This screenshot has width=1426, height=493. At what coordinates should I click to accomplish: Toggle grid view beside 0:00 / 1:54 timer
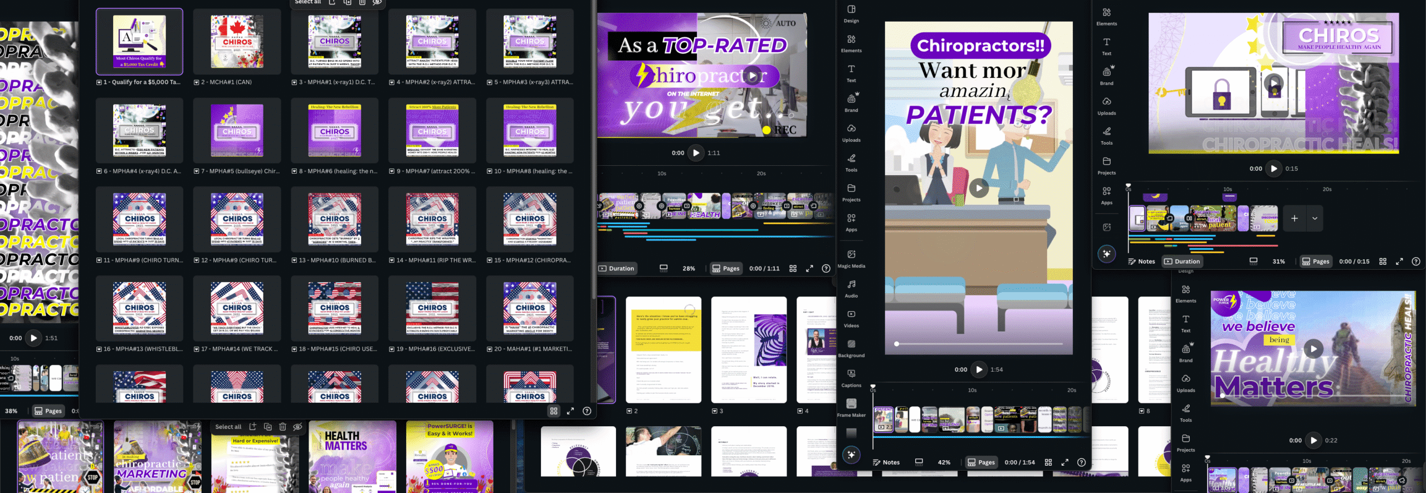(x=1048, y=462)
